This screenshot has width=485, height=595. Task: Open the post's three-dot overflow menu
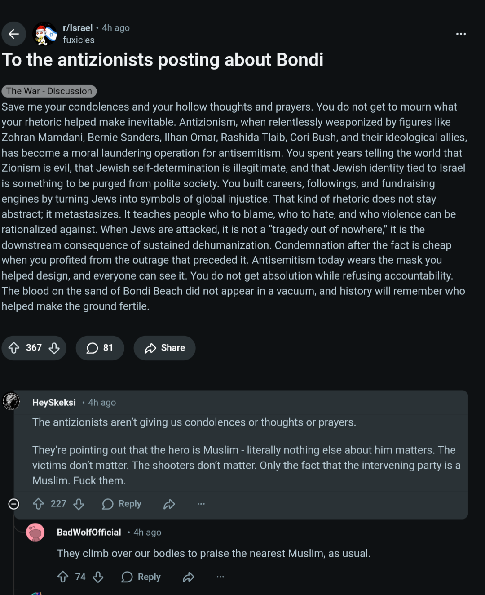[461, 34]
